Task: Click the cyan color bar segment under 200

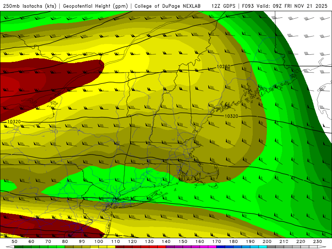Action: pyautogui.click(x=263, y=247)
